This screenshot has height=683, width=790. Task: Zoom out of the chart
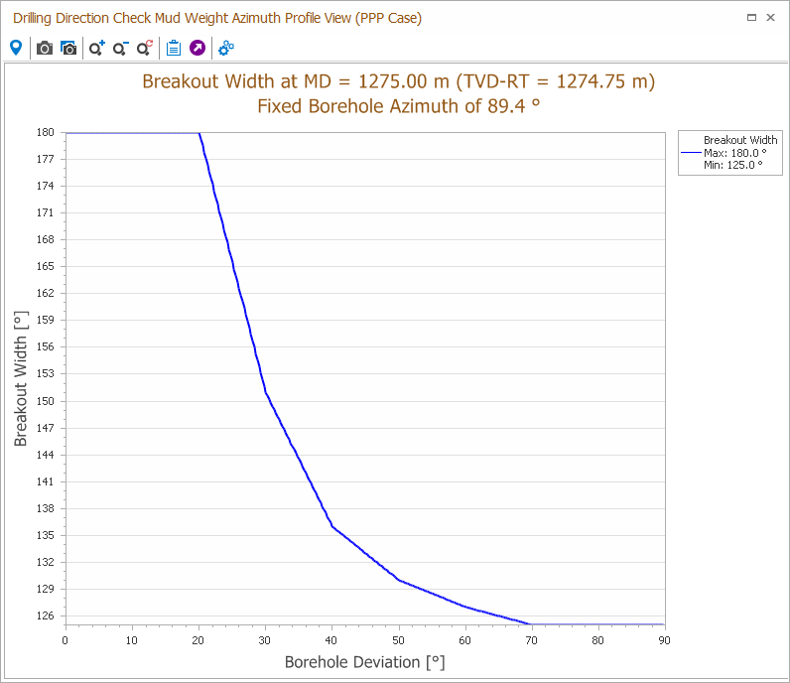click(x=120, y=48)
